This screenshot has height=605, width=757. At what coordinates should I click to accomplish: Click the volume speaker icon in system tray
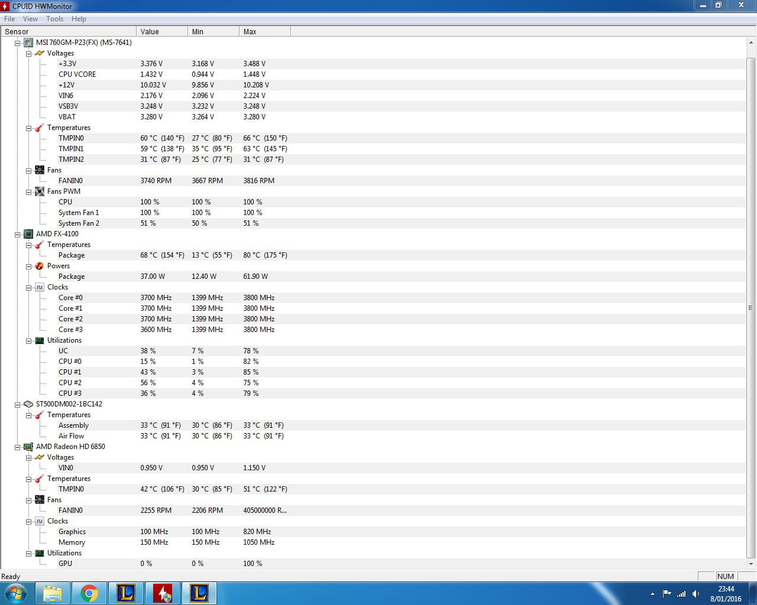click(x=695, y=594)
